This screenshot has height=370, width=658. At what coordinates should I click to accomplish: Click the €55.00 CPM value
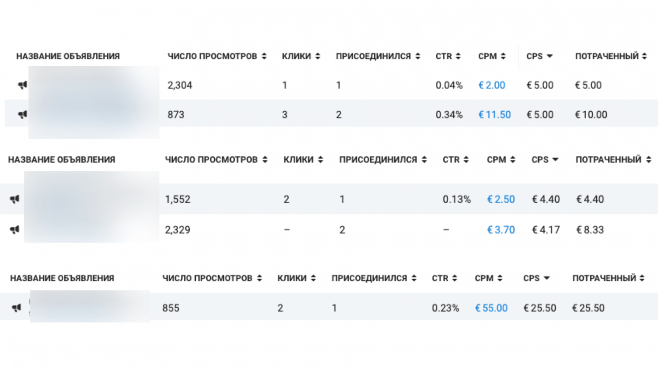click(x=491, y=308)
